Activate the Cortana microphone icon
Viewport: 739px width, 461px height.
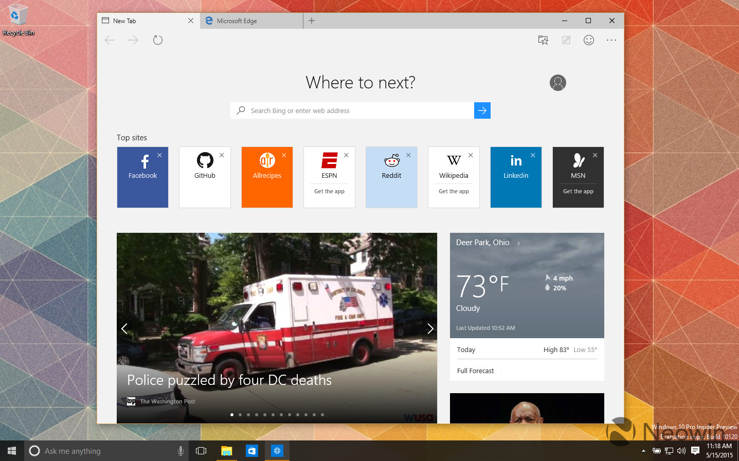[181, 451]
